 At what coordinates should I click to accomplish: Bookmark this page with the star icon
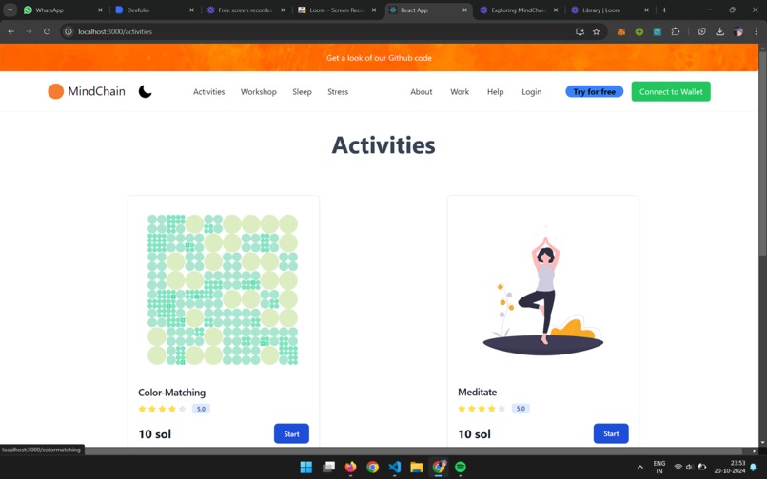596,31
